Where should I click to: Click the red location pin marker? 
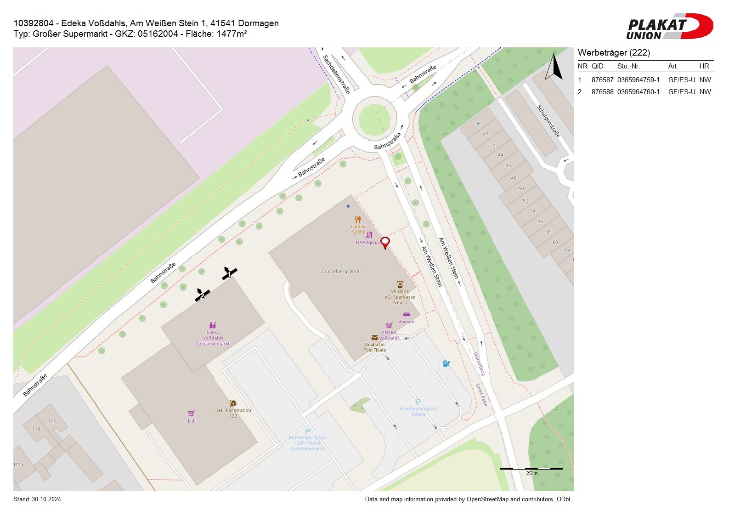(385, 242)
